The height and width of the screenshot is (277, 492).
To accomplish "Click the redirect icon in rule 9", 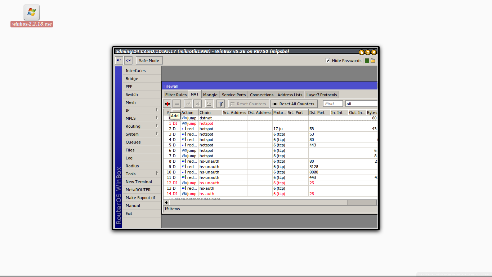I will [184, 167].
